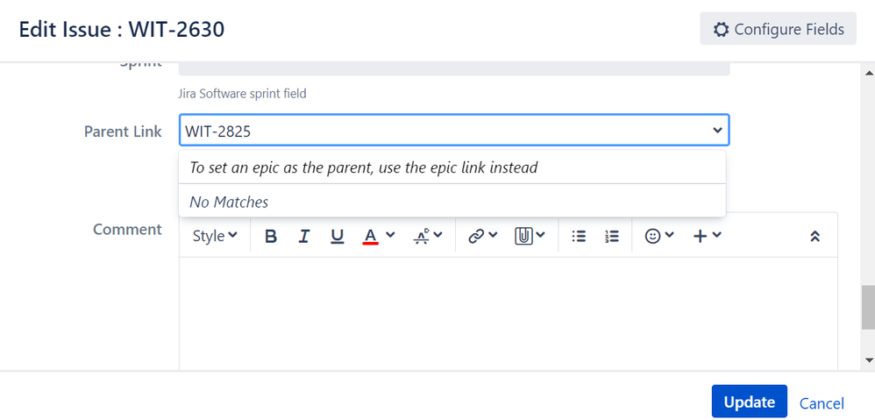
Task: Click inside the comment text area
Action: click(x=508, y=312)
